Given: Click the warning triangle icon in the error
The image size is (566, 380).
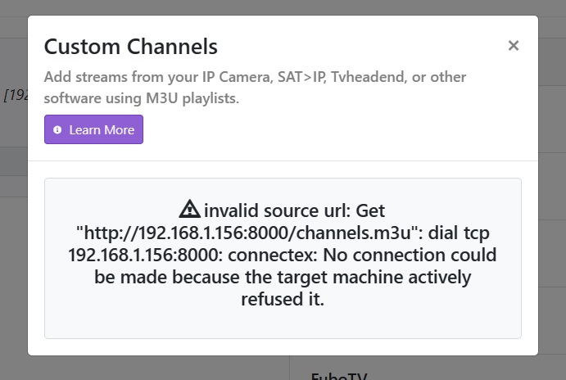Looking at the screenshot, I should [x=189, y=209].
